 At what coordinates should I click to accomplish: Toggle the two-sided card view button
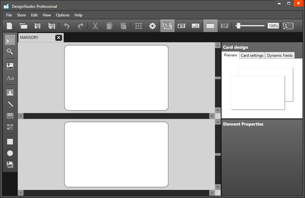167,26
